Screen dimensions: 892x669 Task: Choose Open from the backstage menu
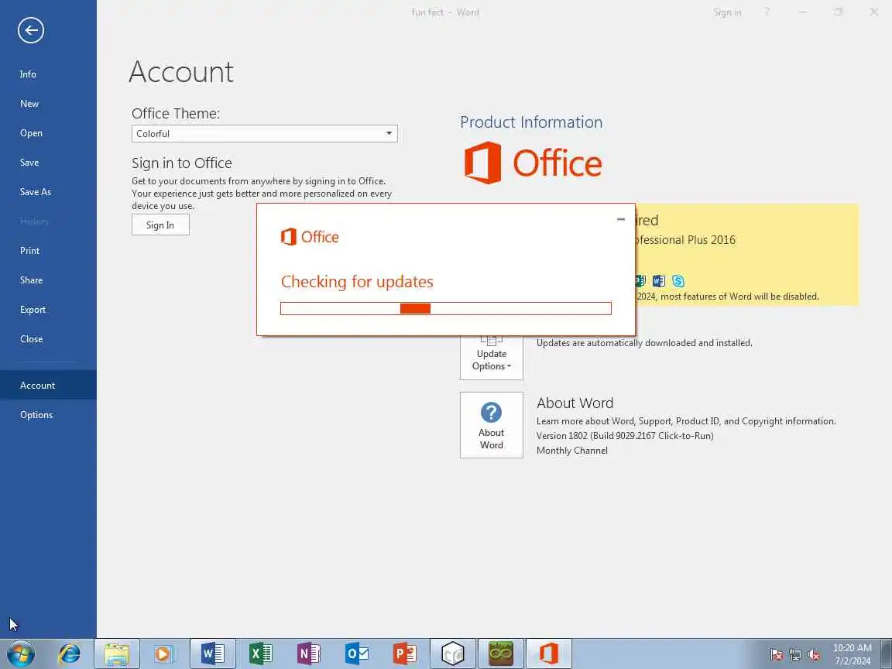(x=31, y=133)
